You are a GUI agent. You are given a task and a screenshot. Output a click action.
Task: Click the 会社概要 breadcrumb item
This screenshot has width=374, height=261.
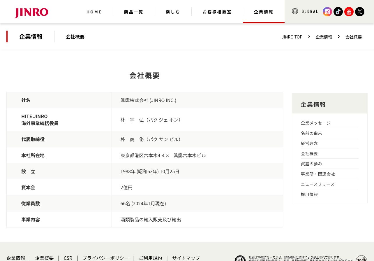click(354, 37)
